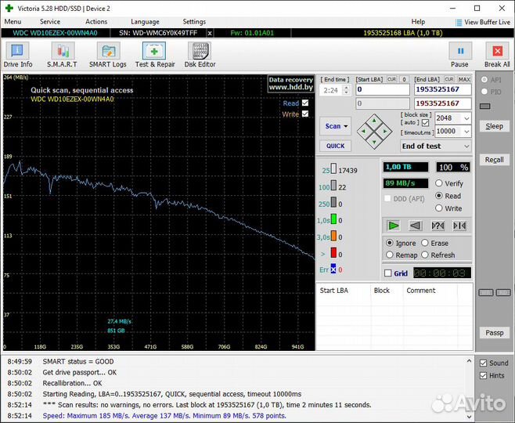
Task: Toggle the Grid checkbox
Action: click(x=388, y=273)
